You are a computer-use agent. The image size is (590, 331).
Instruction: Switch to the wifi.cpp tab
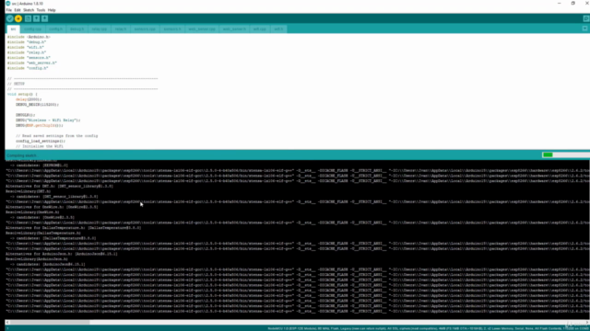(x=260, y=29)
